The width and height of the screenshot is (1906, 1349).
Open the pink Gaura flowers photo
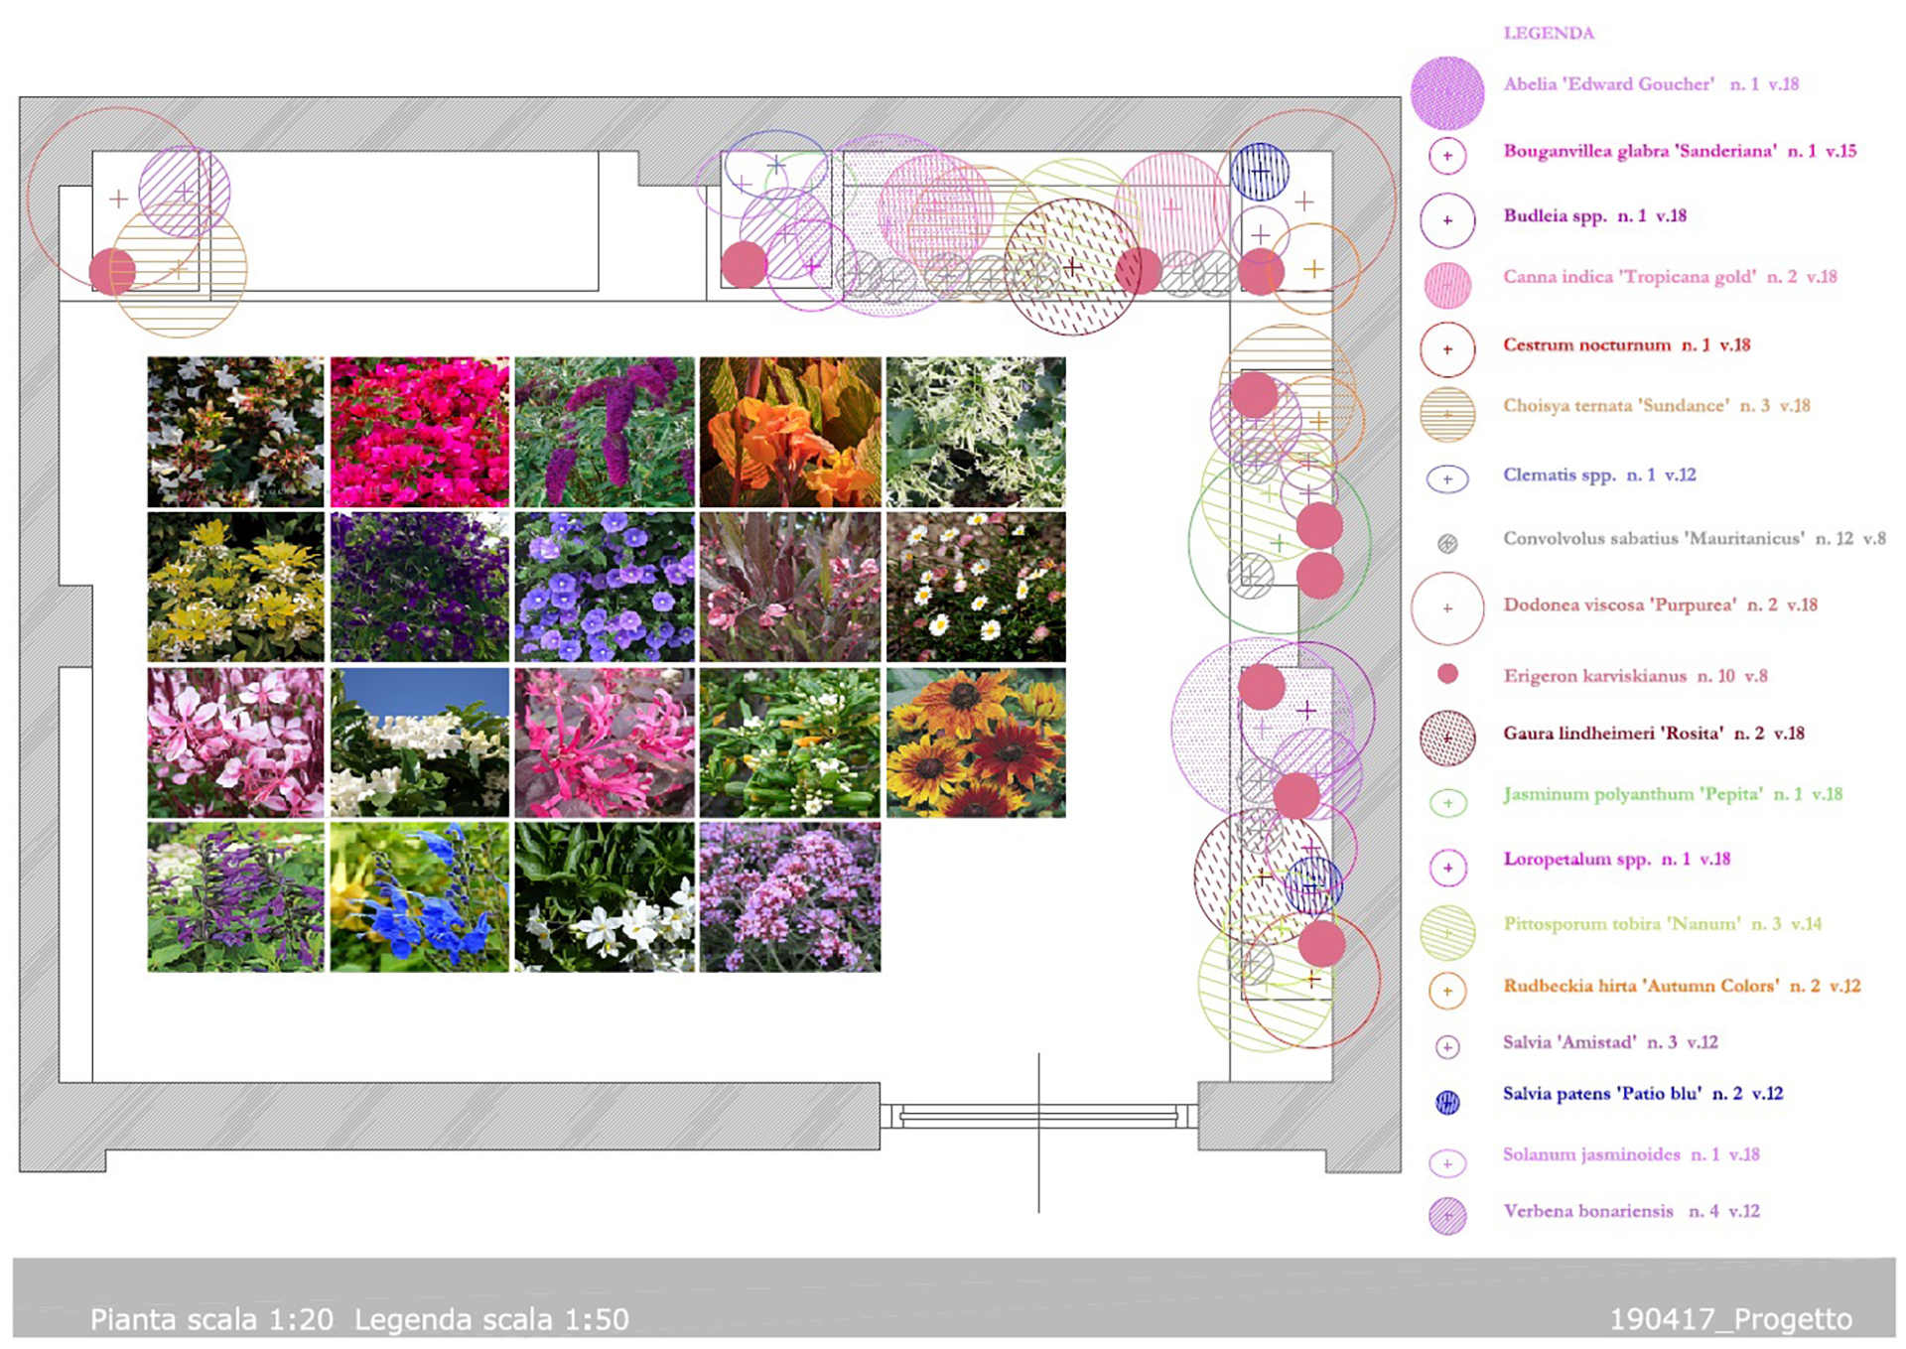point(235,742)
